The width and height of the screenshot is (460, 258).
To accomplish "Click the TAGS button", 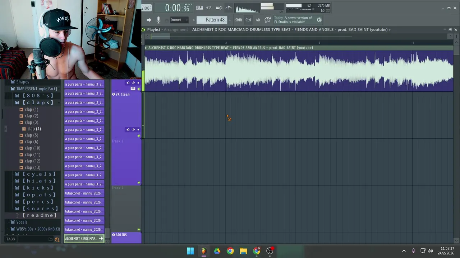I will (x=10, y=239).
